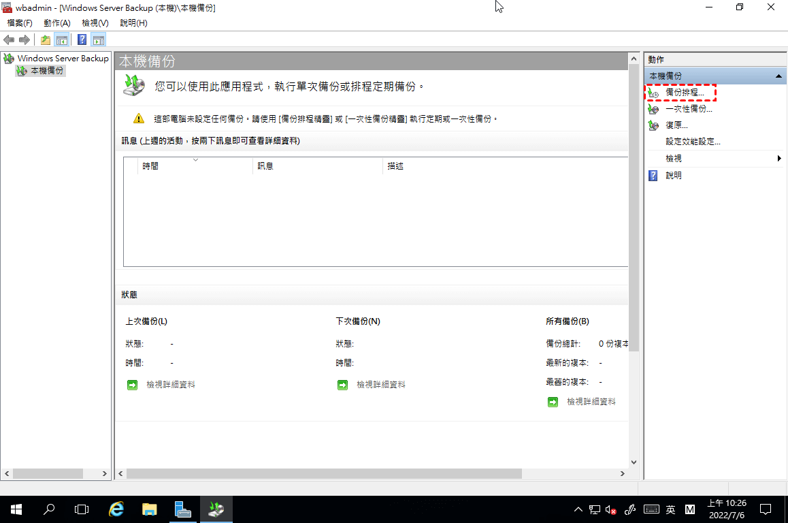
Task: Go back using the toolbar back arrow
Action: pyautogui.click(x=9, y=39)
